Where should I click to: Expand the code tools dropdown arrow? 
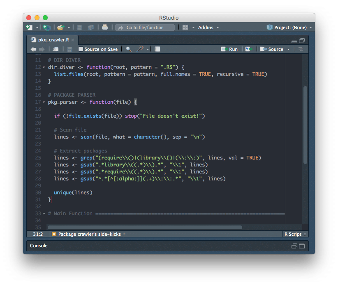coord(148,50)
